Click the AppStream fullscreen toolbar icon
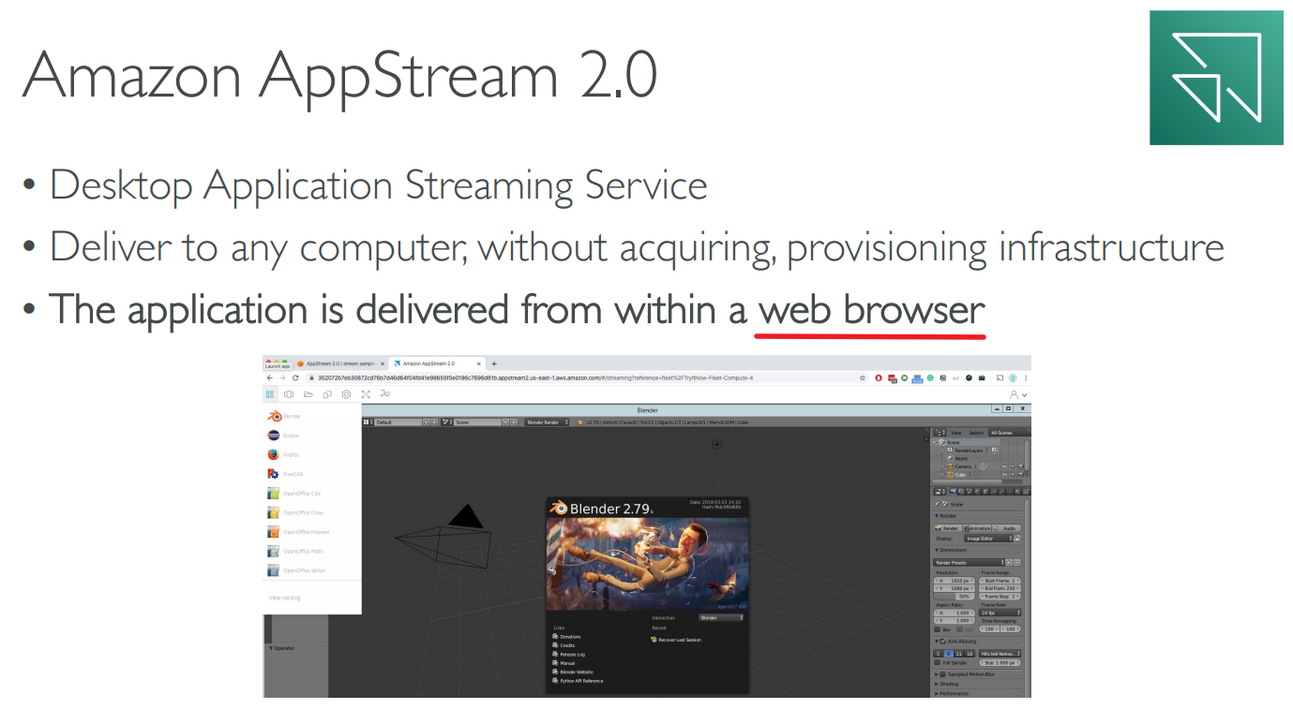The image size is (1293, 709). [366, 395]
